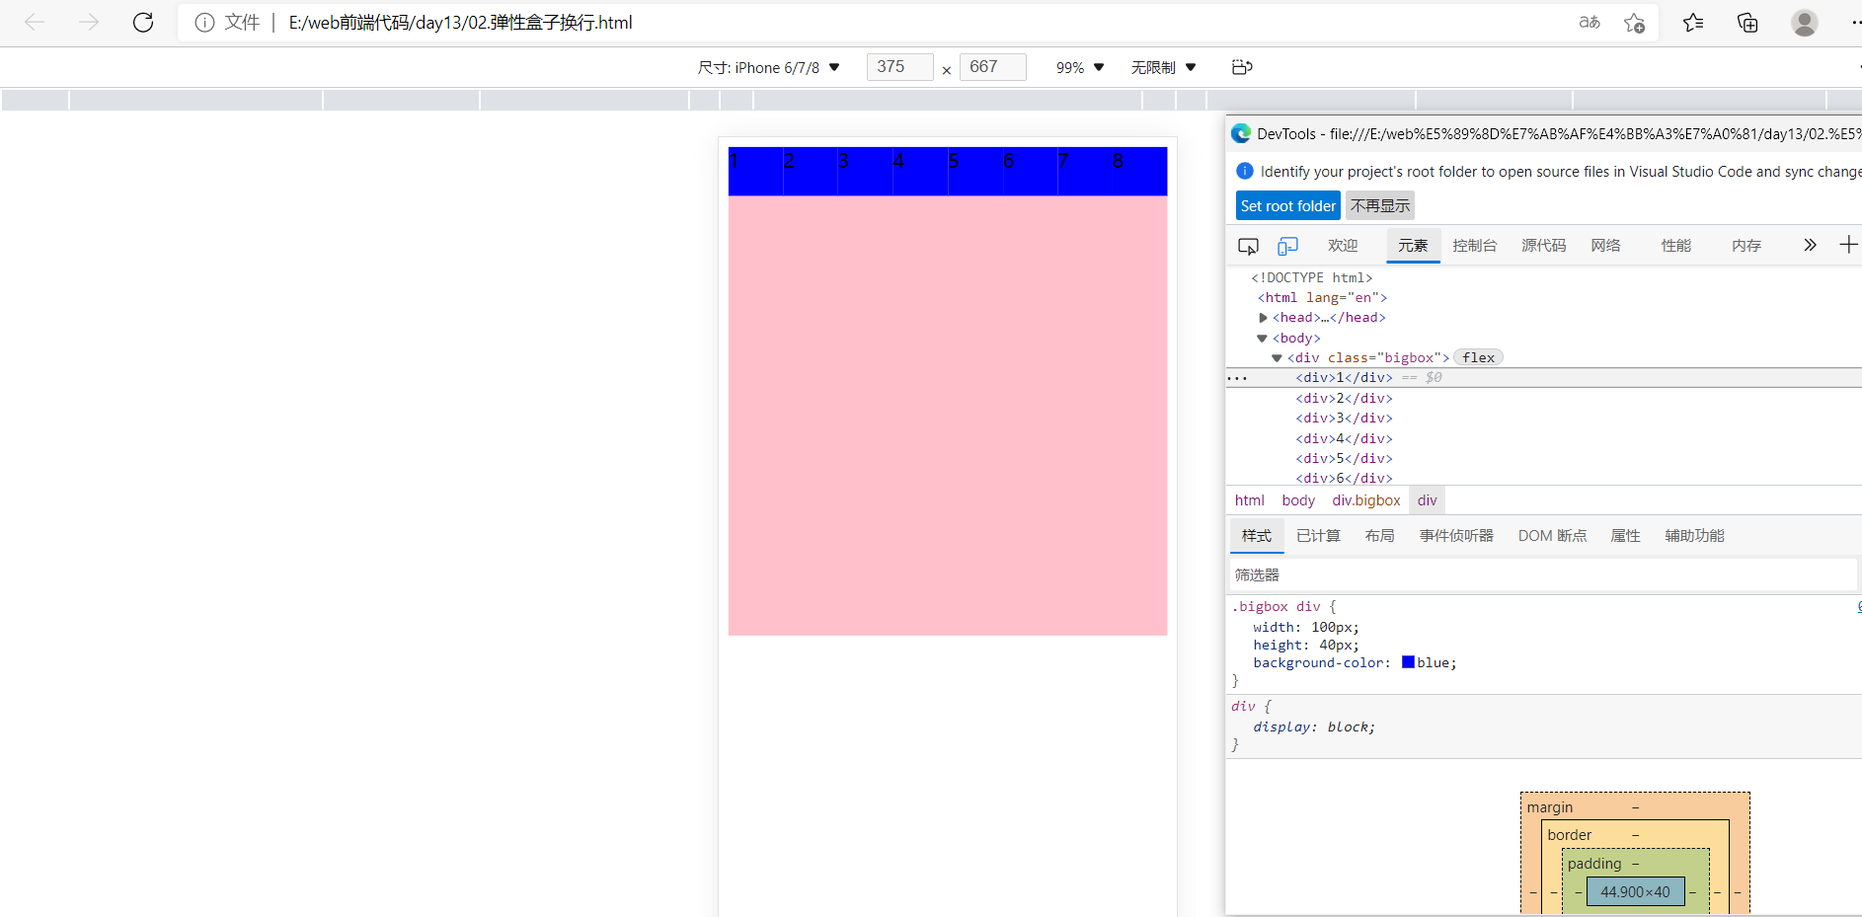Image resolution: width=1862 pixels, height=917 pixels.
Task: Add this page to favorites star
Action: click(1634, 23)
